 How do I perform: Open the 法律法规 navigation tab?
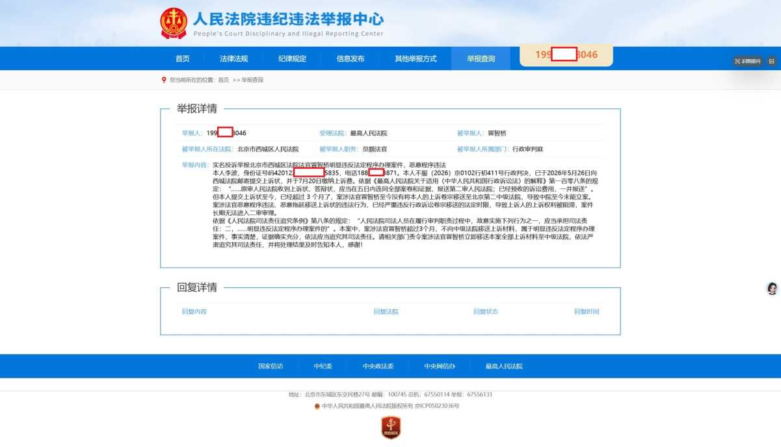233,58
